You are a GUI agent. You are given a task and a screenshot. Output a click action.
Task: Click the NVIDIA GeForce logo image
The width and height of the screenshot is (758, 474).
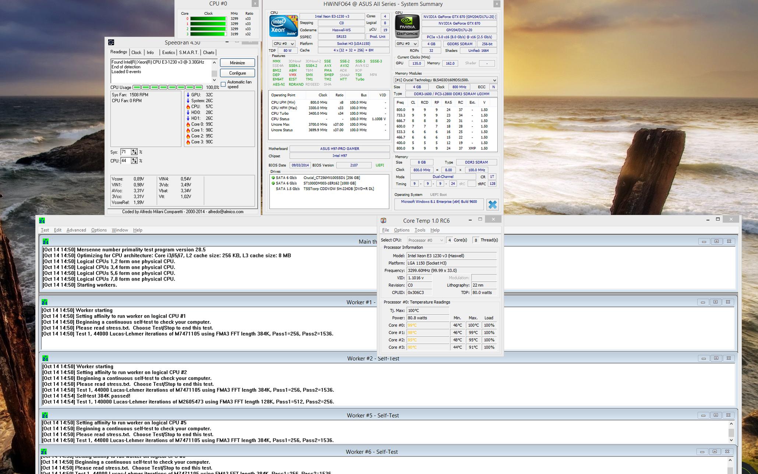[x=407, y=26]
